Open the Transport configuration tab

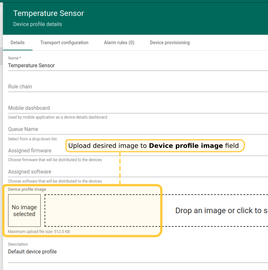coord(64,43)
